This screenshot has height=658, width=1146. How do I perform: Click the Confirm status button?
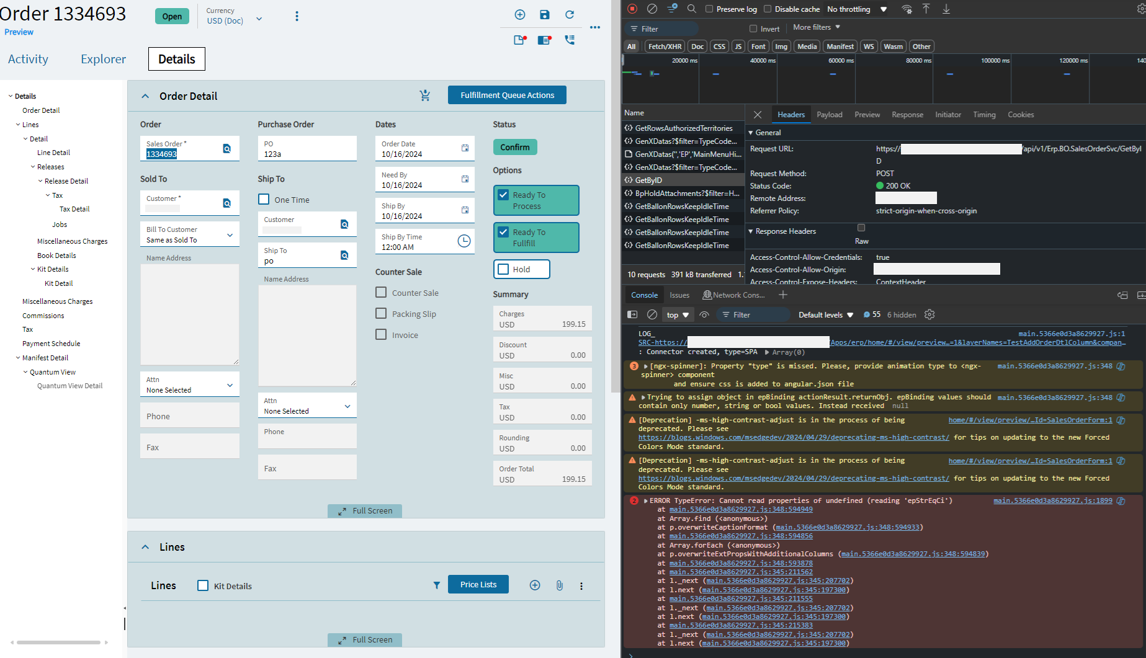[515, 147]
